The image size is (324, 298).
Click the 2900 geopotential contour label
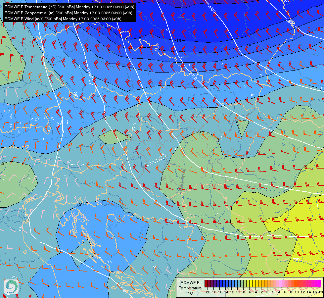click(x=212, y=9)
